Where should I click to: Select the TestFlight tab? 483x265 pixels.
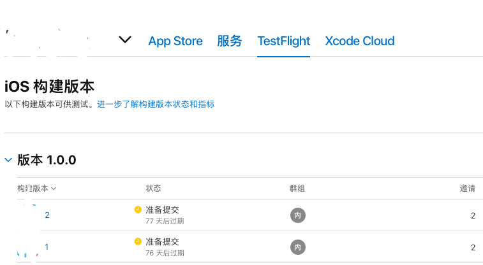pyautogui.click(x=284, y=41)
